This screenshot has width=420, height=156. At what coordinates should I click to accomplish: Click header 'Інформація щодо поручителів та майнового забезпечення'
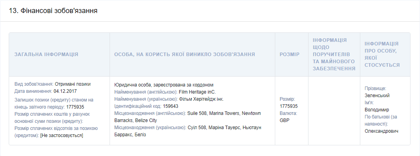[x=334, y=55]
